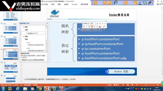Click '-p hostPort:containerPort:udp' line on slide

(104, 58)
